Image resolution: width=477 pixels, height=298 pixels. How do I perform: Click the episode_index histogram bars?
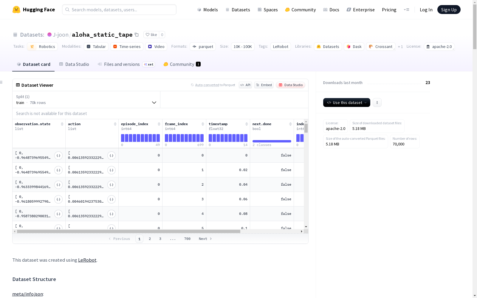click(140, 138)
